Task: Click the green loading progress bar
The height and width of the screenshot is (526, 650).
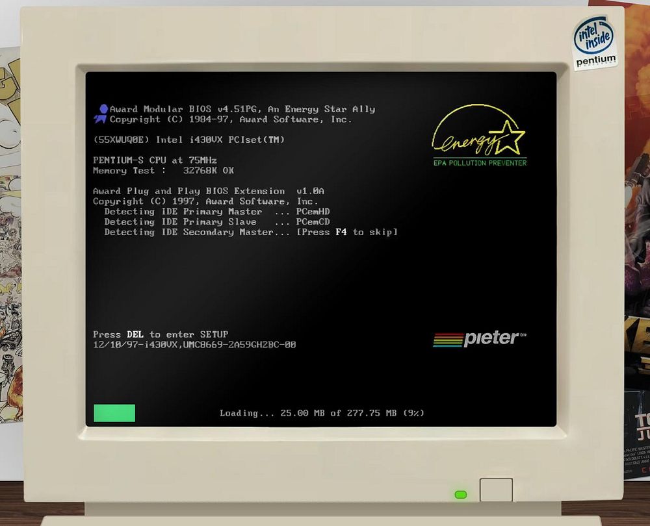Action: tap(114, 413)
